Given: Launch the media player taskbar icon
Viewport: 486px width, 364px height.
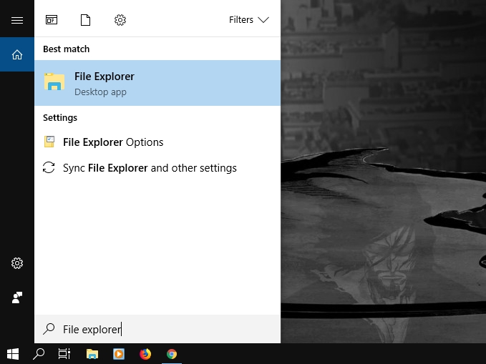Looking at the screenshot, I should [x=119, y=354].
